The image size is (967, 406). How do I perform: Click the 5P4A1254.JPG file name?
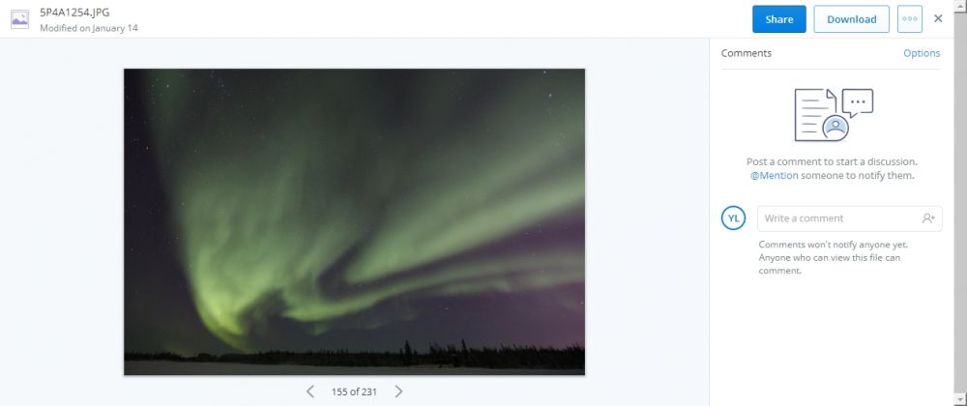tap(74, 13)
